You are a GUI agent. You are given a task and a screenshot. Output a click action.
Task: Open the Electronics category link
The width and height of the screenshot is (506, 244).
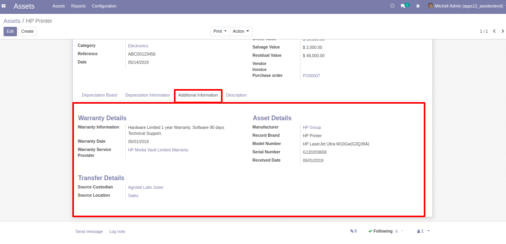click(x=138, y=46)
